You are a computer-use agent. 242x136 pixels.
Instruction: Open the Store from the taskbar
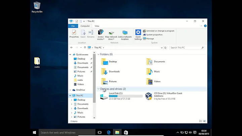[x=126, y=133]
